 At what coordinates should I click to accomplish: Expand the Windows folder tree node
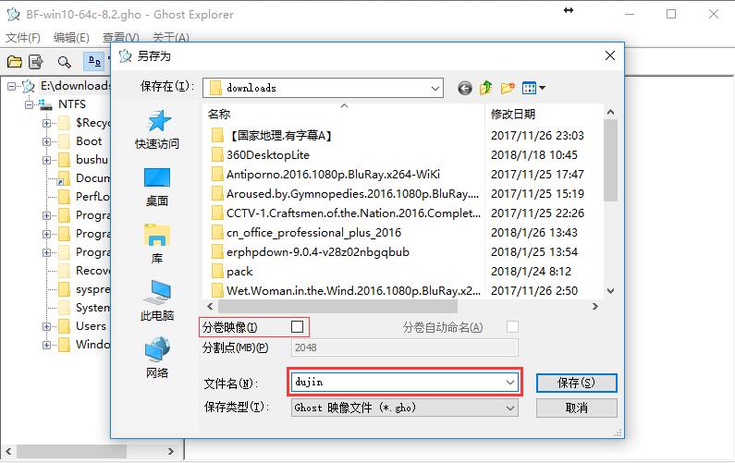tap(46, 345)
